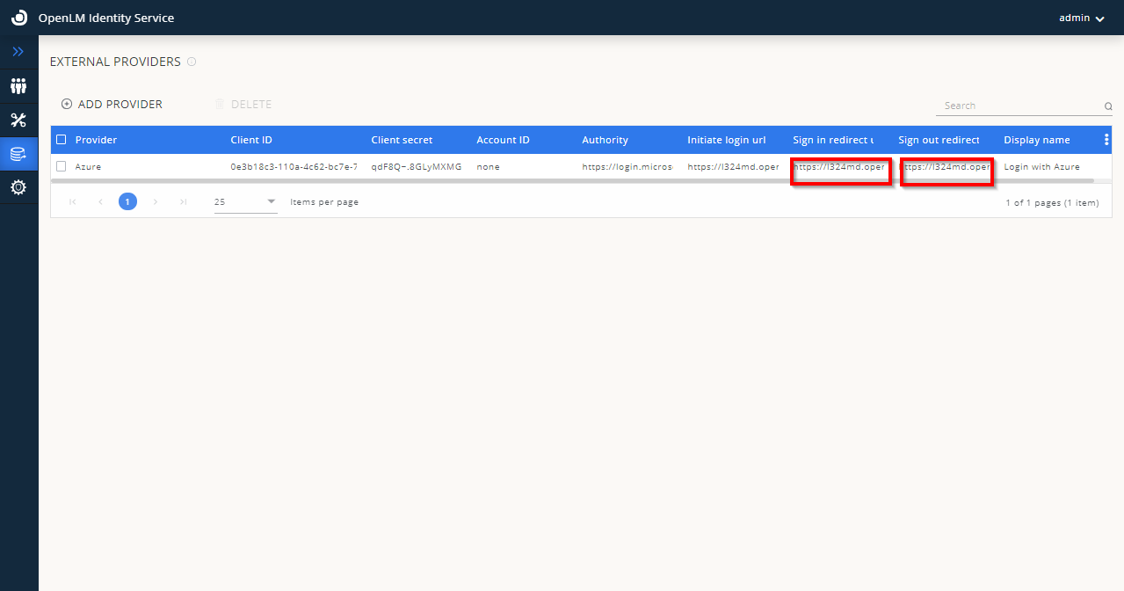
Task: Click the OpenLM logo icon
Action: tap(18, 18)
